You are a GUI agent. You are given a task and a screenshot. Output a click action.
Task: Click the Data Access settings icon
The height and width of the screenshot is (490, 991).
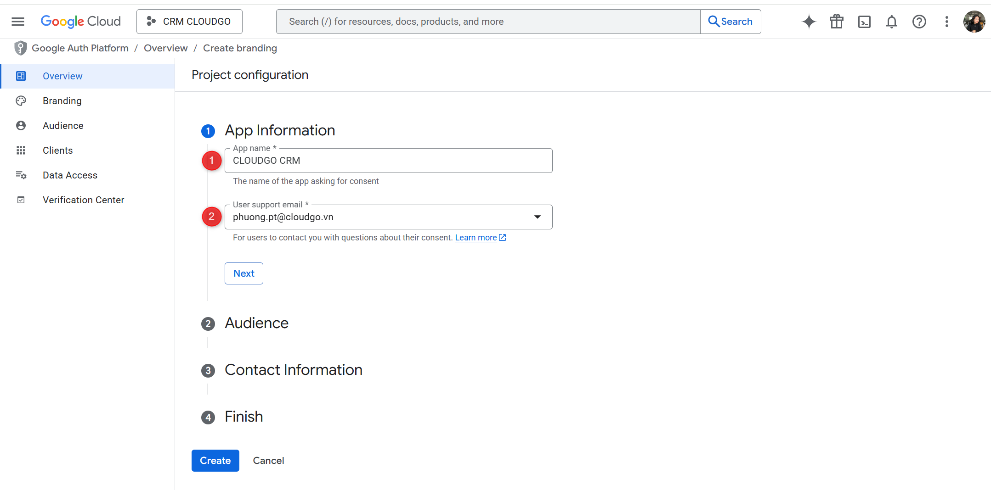pyautogui.click(x=21, y=175)
